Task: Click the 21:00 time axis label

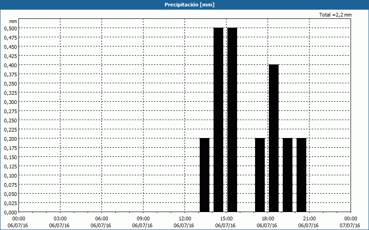Action: pos(309,219)
